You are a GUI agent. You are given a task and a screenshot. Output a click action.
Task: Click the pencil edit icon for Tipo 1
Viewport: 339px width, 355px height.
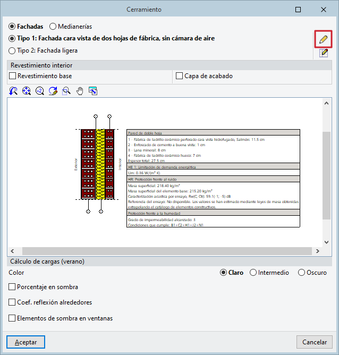323,39
